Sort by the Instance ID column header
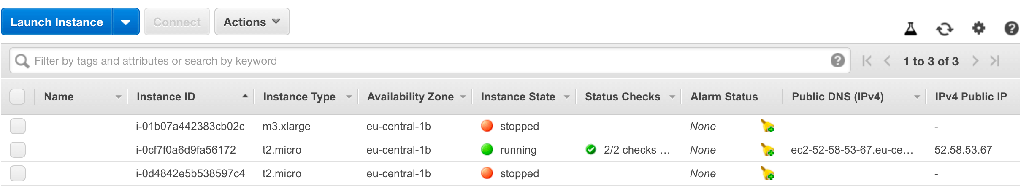The width and height of the screenshot is (1029, 189). pyautogui.click(x=165, y=97)
